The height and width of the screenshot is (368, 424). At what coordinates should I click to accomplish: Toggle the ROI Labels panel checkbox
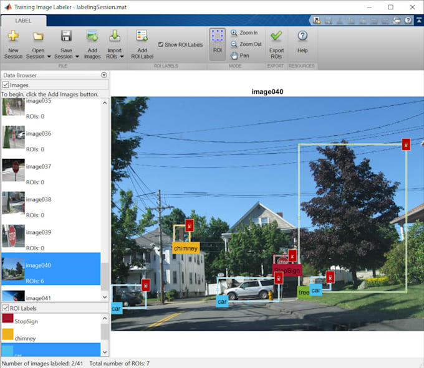(x=6, y=308)
